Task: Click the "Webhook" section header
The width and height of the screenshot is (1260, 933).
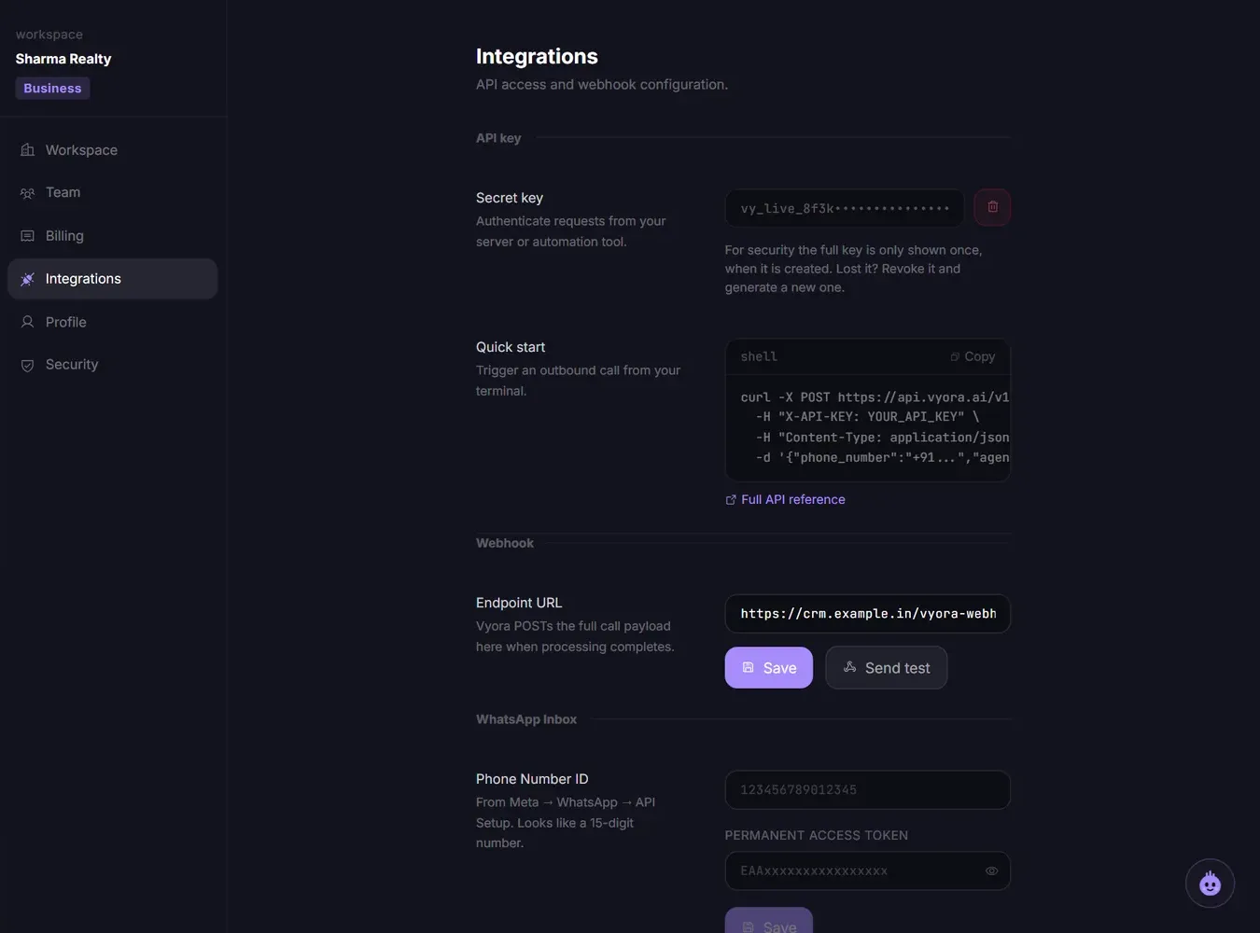Action: [x=505, y=543]
